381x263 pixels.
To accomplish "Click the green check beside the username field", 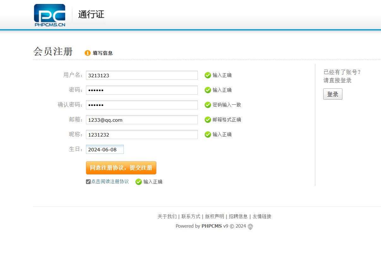I will [208, 75].
